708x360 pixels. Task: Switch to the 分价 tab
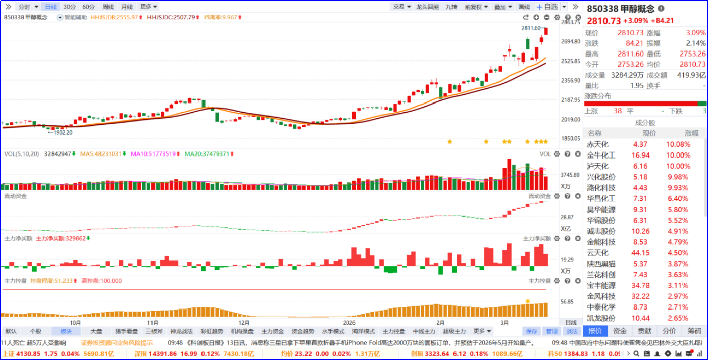[669, 331]
